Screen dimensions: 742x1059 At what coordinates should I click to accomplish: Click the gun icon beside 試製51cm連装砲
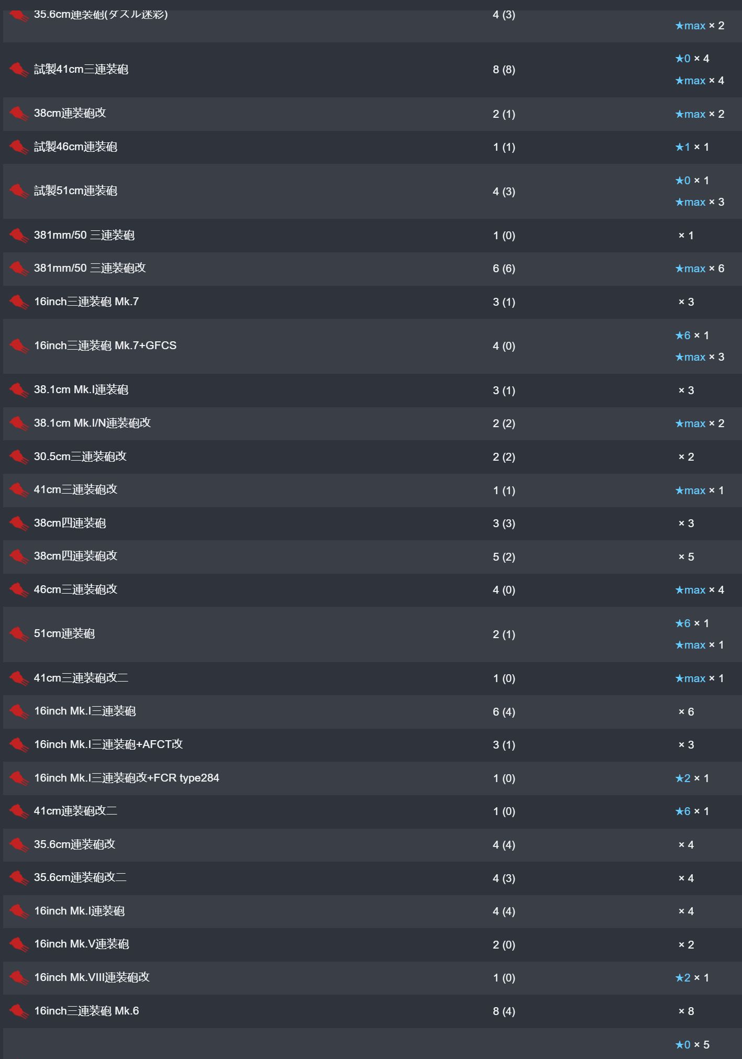(19, 191)
